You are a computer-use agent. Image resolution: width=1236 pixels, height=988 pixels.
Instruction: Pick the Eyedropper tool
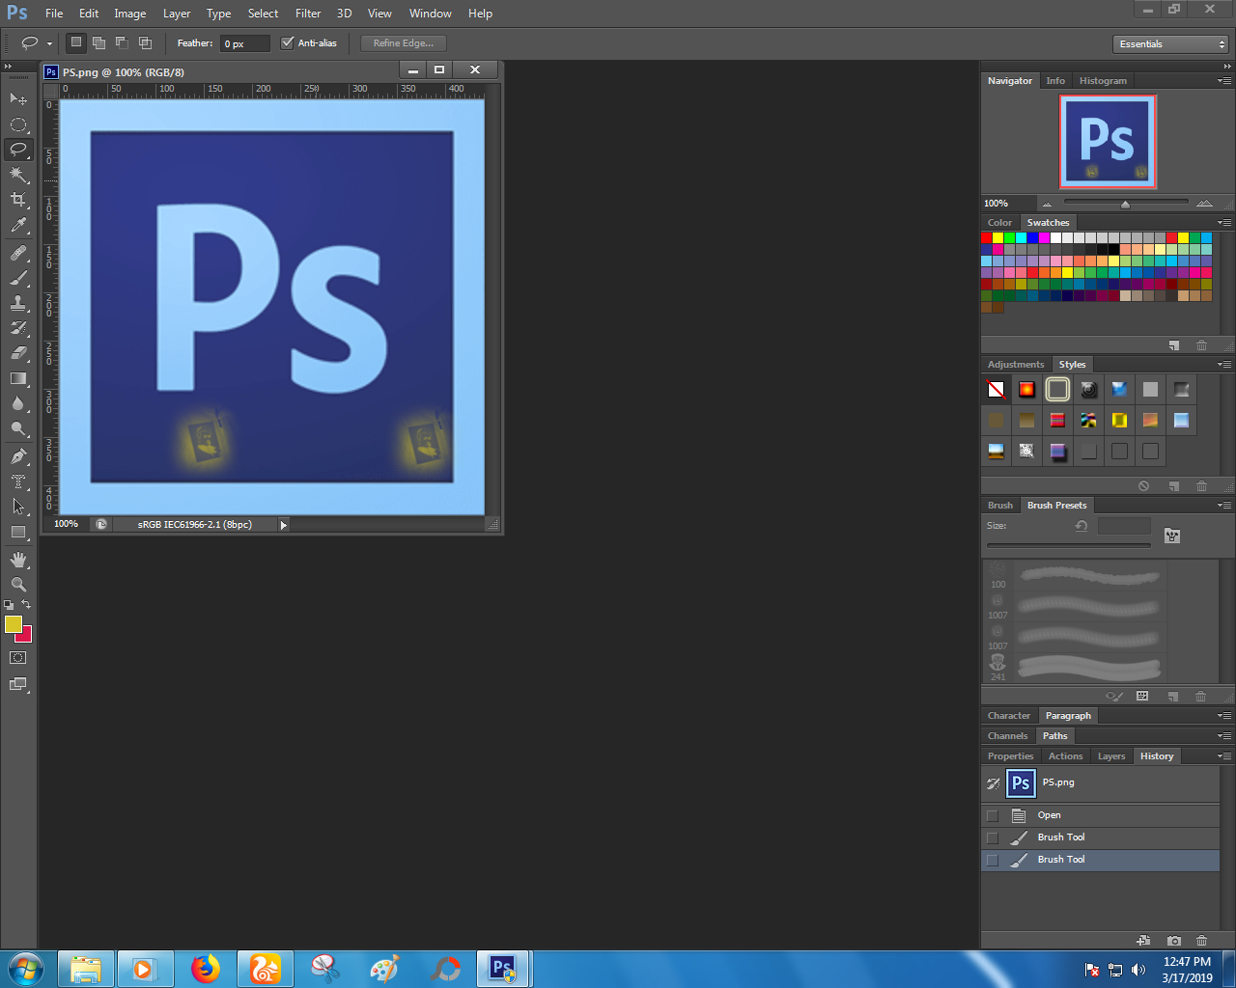pos(18,226)
